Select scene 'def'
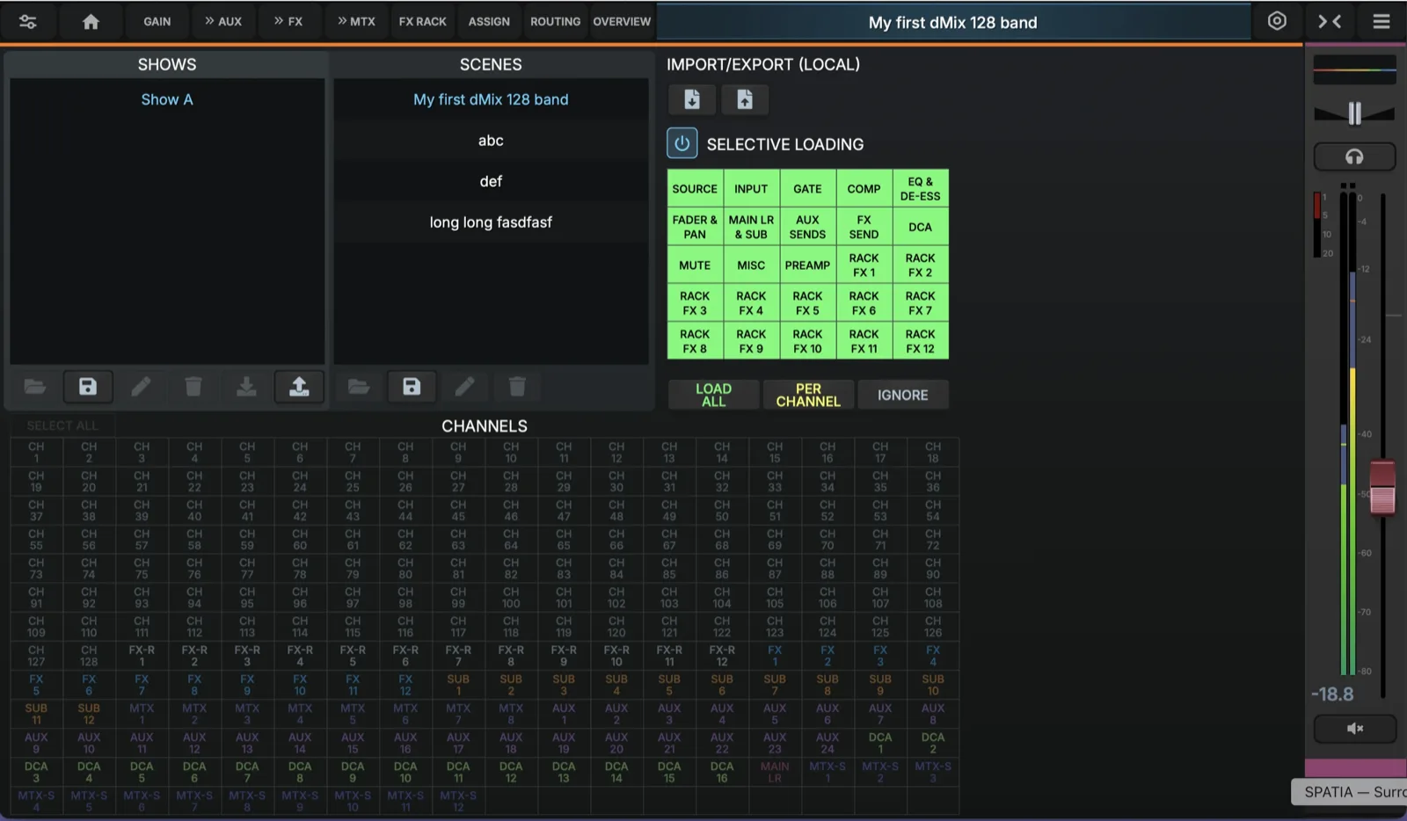1407x821 pixels. coord(491,181)
